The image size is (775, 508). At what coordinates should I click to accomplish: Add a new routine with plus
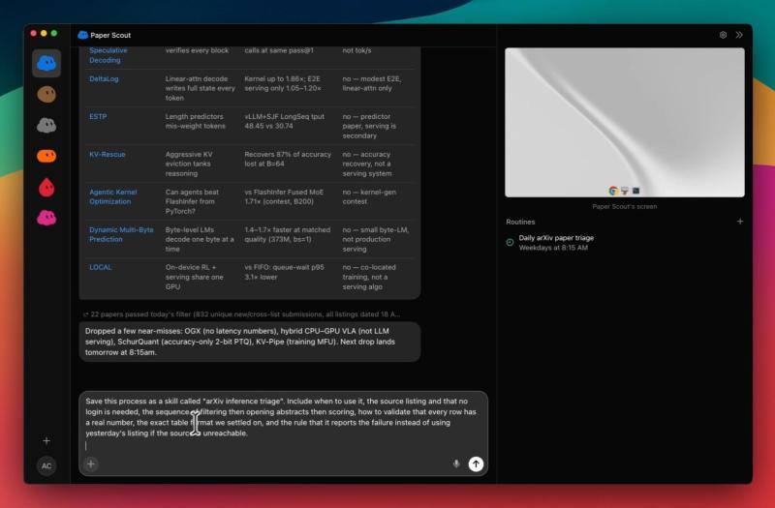tap(740, 222)
